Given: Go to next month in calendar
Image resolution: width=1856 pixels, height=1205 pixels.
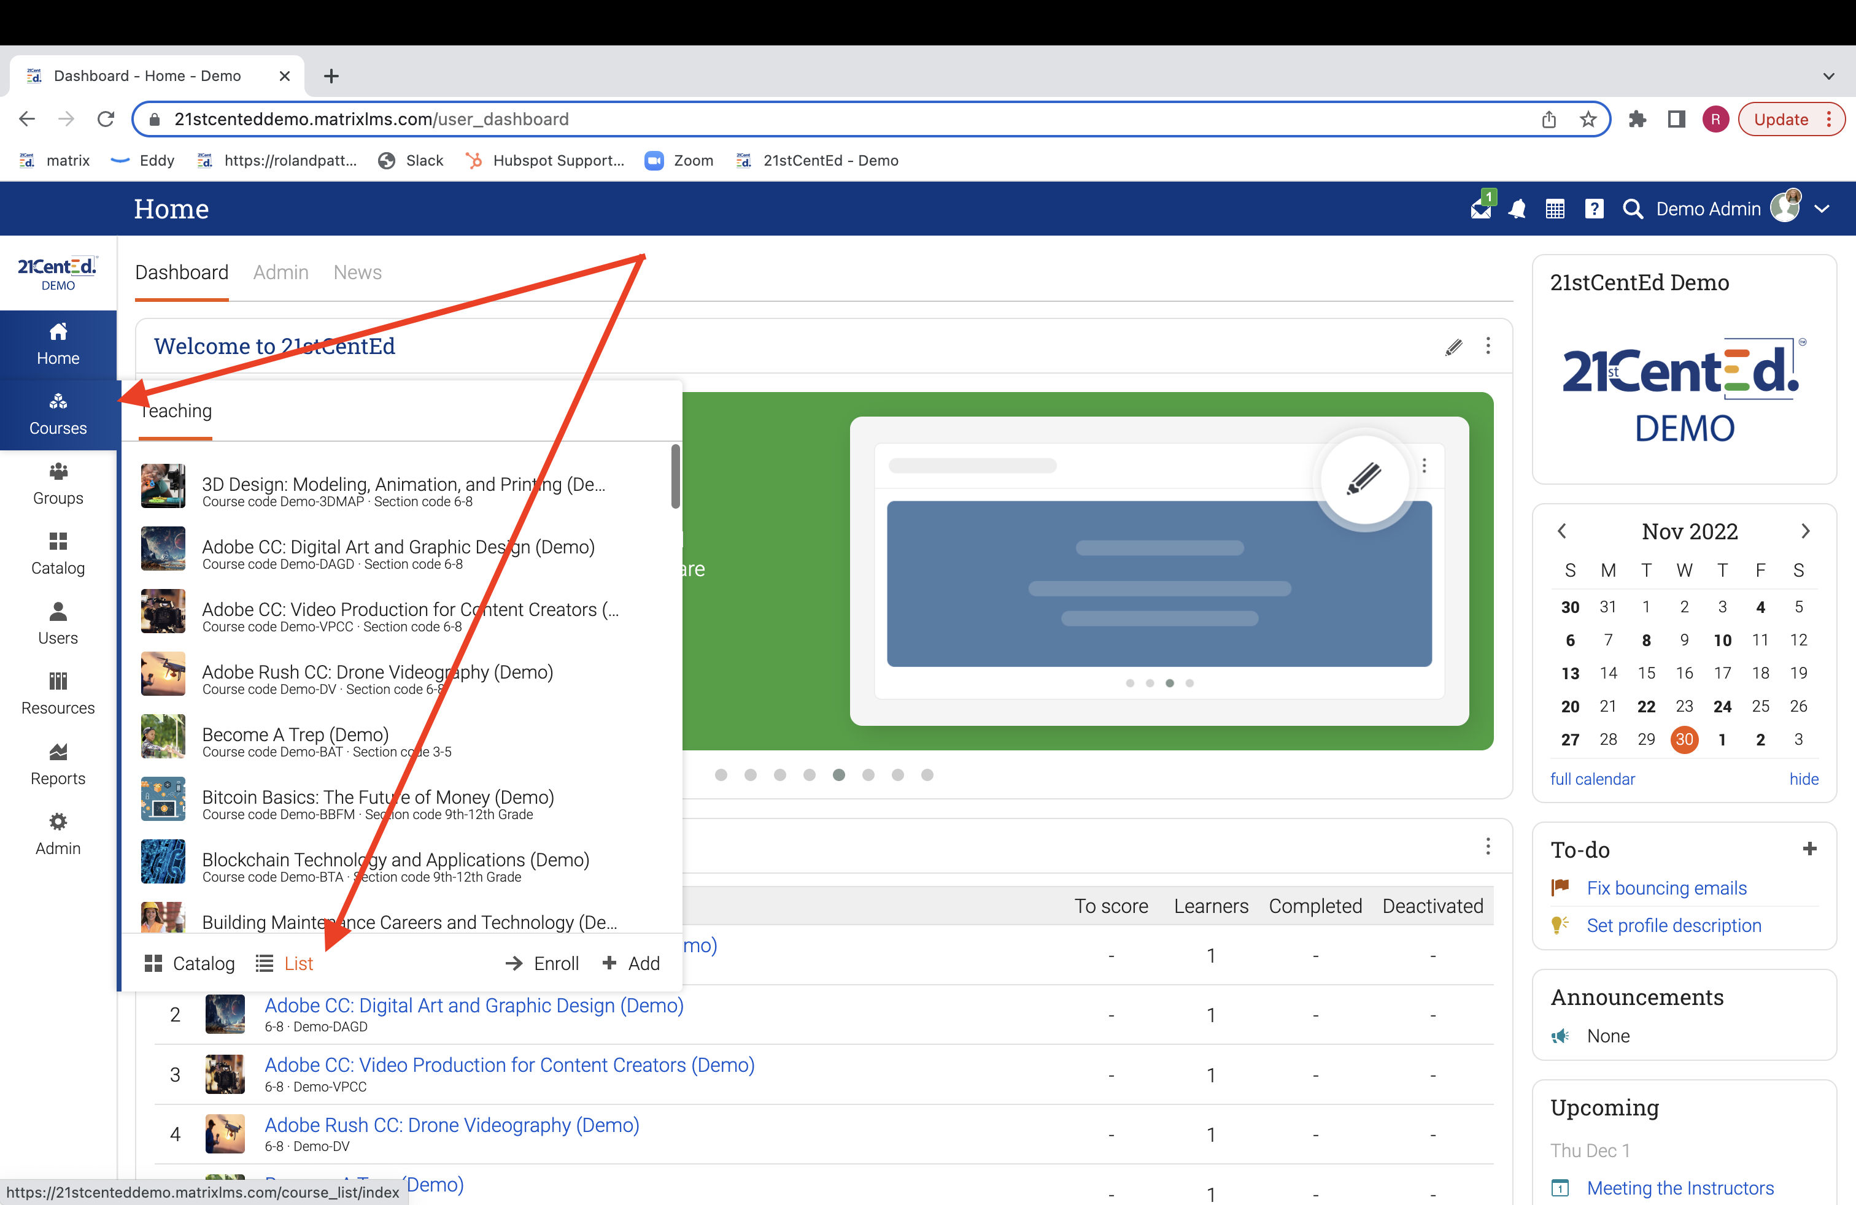Looking at the screenshot, I should tap(1804, 531).
